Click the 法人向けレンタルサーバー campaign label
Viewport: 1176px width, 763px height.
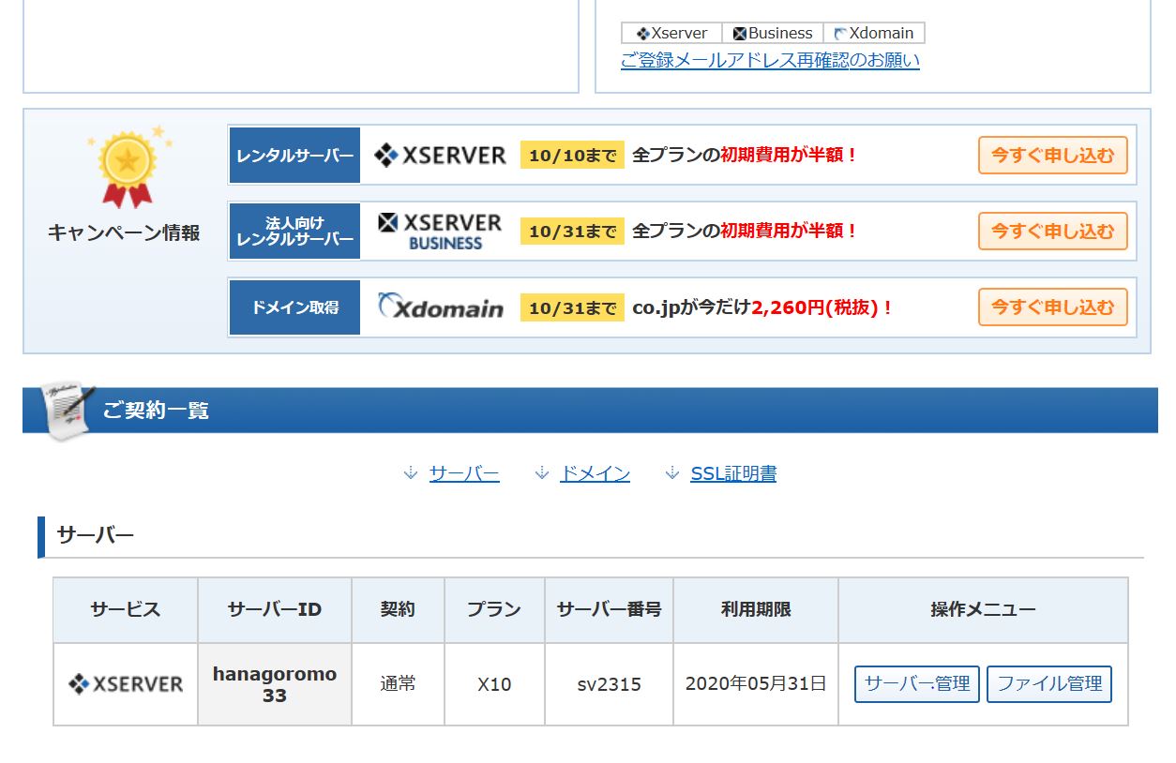(x=295, y=232)
